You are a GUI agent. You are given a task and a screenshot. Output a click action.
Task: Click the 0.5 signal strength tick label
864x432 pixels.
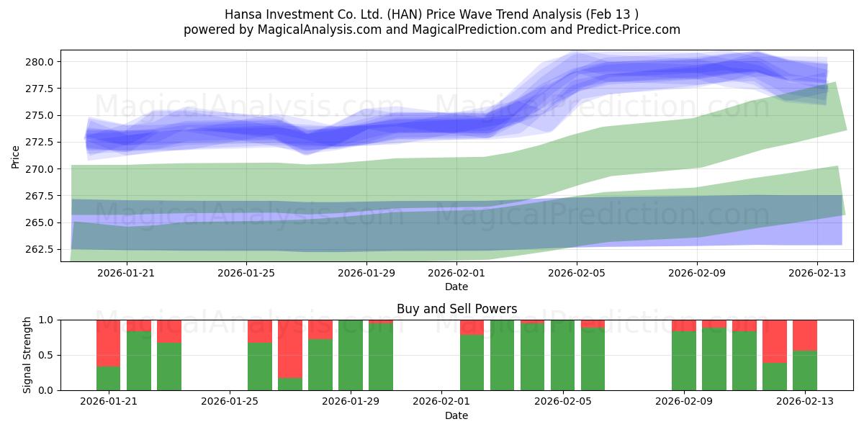pyautogui.click(x=46, y=355)
